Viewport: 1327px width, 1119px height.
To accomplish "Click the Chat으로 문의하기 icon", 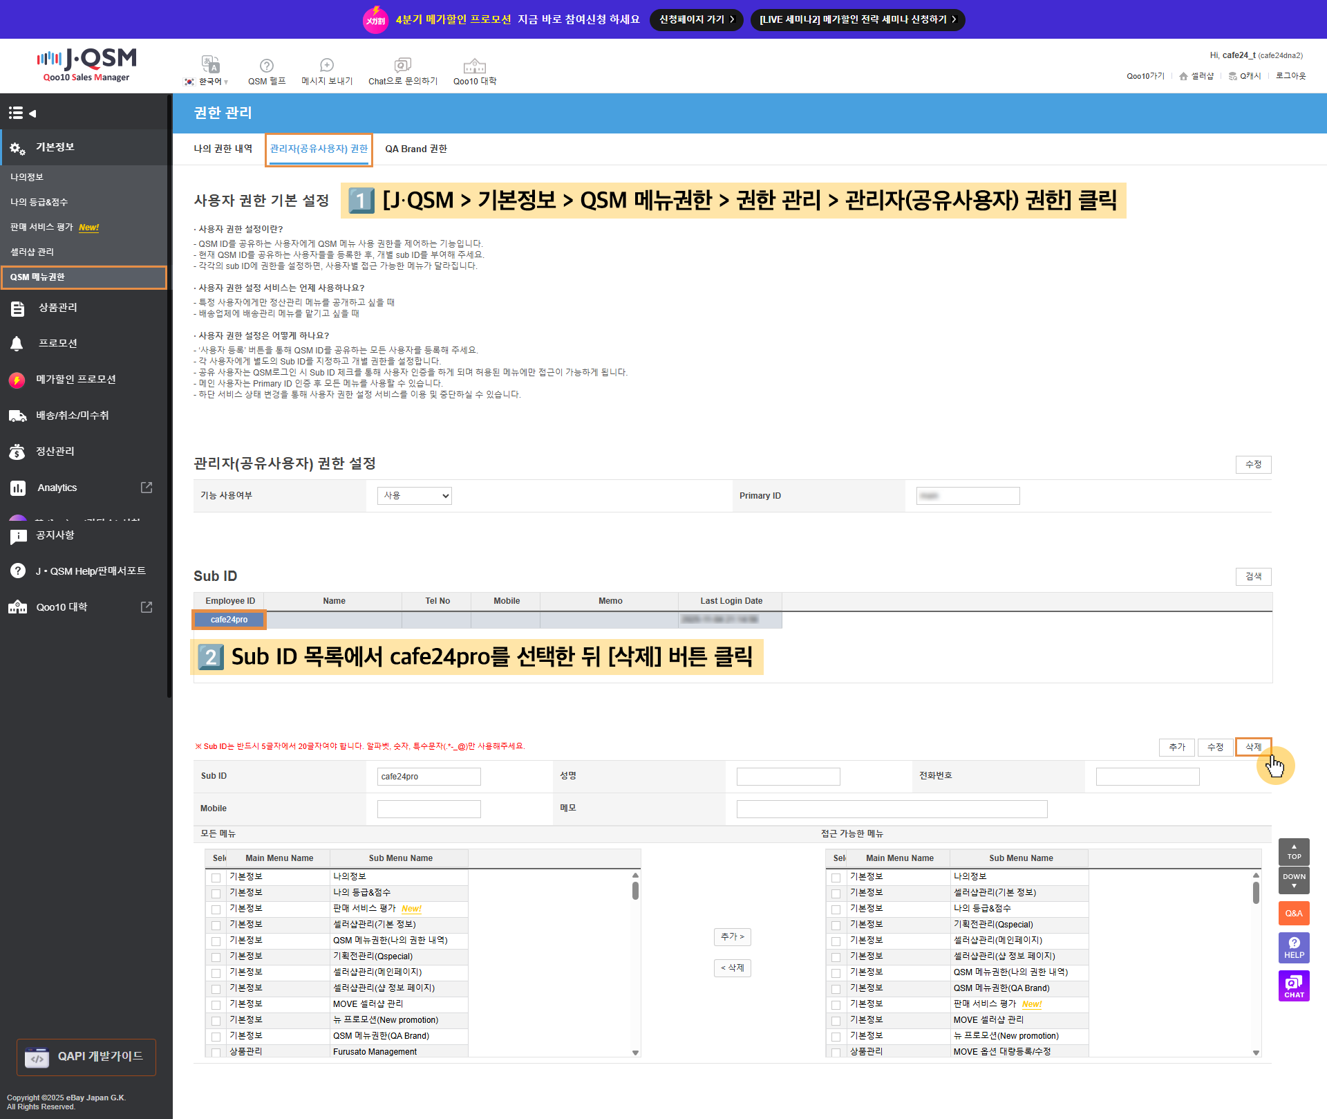I will pos(402,65).
